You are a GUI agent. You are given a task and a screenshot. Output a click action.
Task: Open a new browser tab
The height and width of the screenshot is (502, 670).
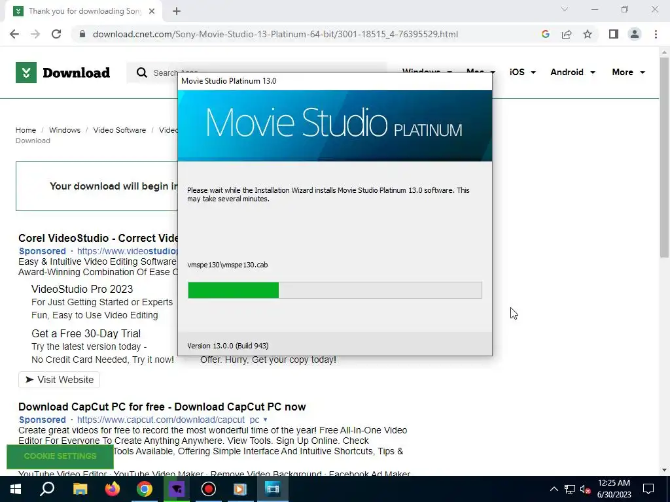[x=177, y=11]
